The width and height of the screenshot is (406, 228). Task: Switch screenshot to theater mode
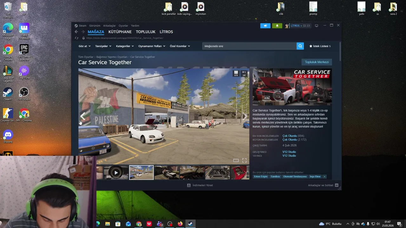[x=236, y=160]
